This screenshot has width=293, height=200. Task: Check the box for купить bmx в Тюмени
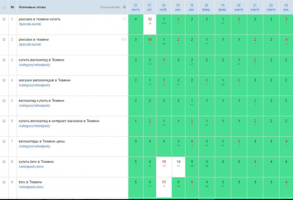click(x=4, y=162)
